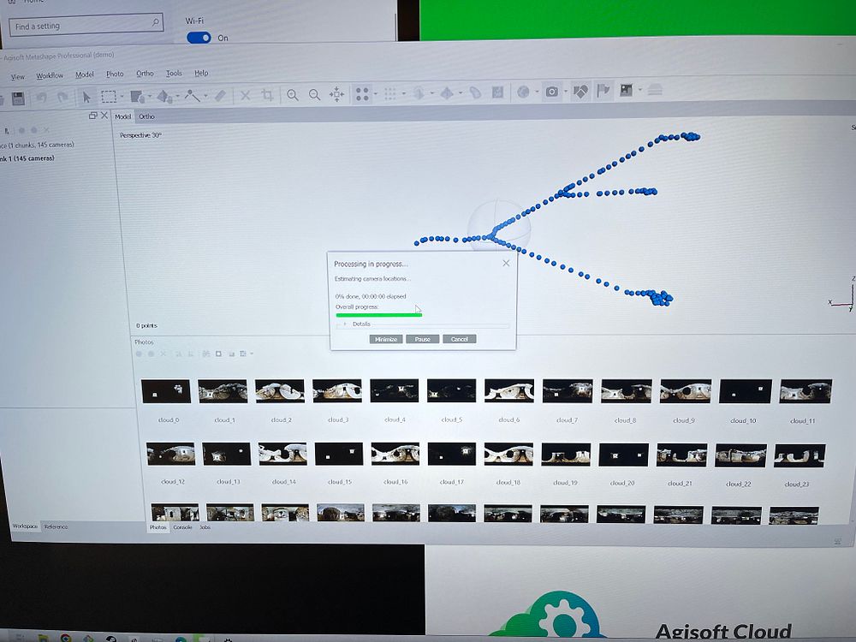856x642 pixels.
Task: Show the tiled model view icon
Action: pos(447,93)
